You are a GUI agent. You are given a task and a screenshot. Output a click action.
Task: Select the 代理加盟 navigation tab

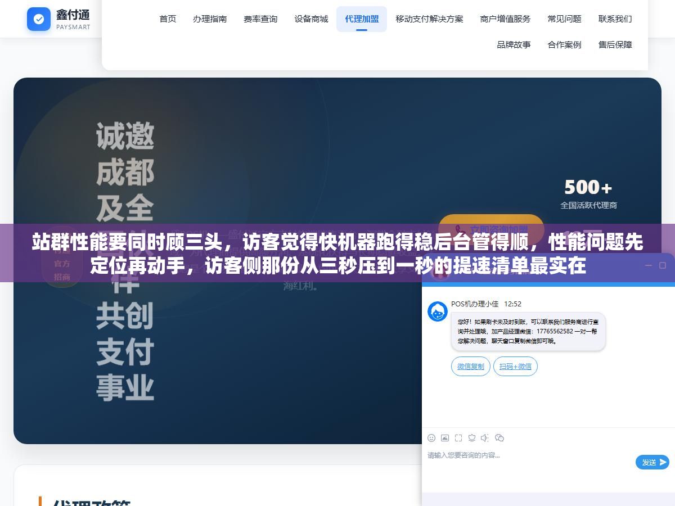[x=362, y=19]
